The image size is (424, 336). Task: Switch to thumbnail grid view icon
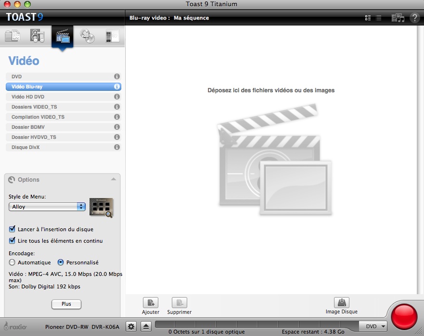click(x=368, y=18)
